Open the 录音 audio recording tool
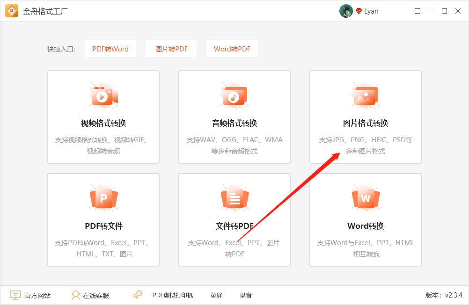Screen dimensions: 469x305 [x=246, y=295]
